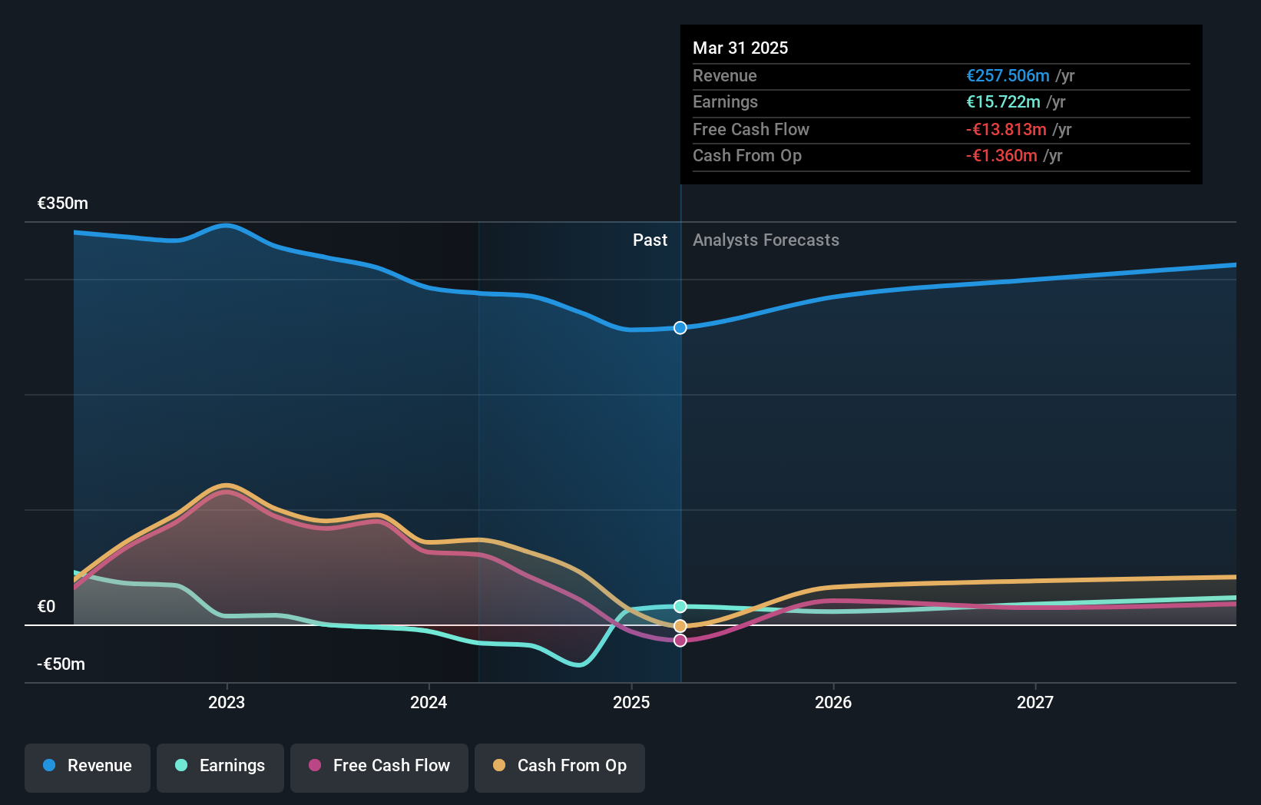Click the €257.506m revenue value

(1008, 76)
